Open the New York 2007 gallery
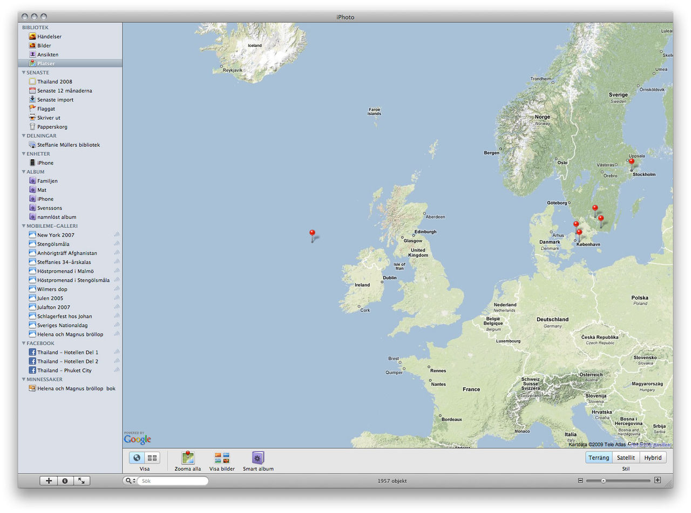Viewport: 691px width, 513px height. [x=56, y=235]
